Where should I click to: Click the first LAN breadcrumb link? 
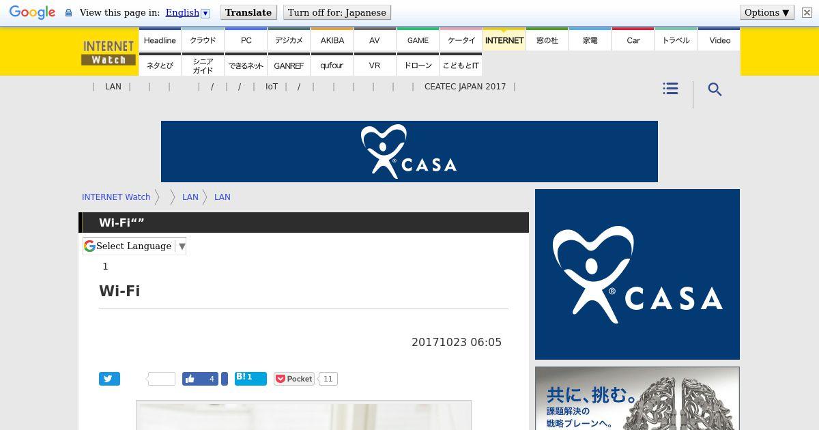(x=190, y=197)
